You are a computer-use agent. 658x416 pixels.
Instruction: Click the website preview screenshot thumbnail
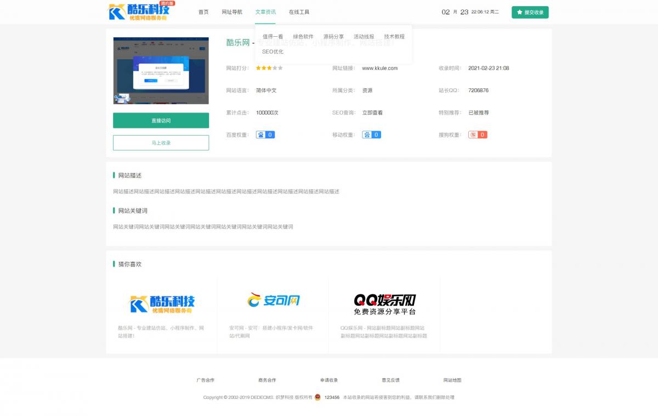[x=161, y=71]
